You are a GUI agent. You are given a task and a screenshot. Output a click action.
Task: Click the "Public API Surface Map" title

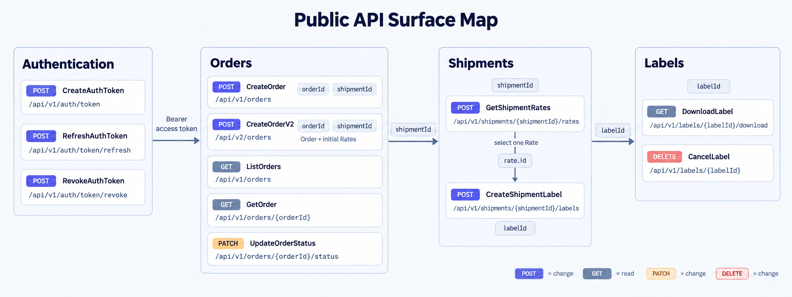(x=396, y=20)
